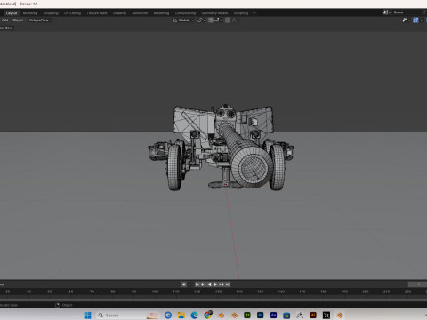427x320 pixels.
Task: Open the green Pt app taskbar icon
Action: tap(247, 315)
